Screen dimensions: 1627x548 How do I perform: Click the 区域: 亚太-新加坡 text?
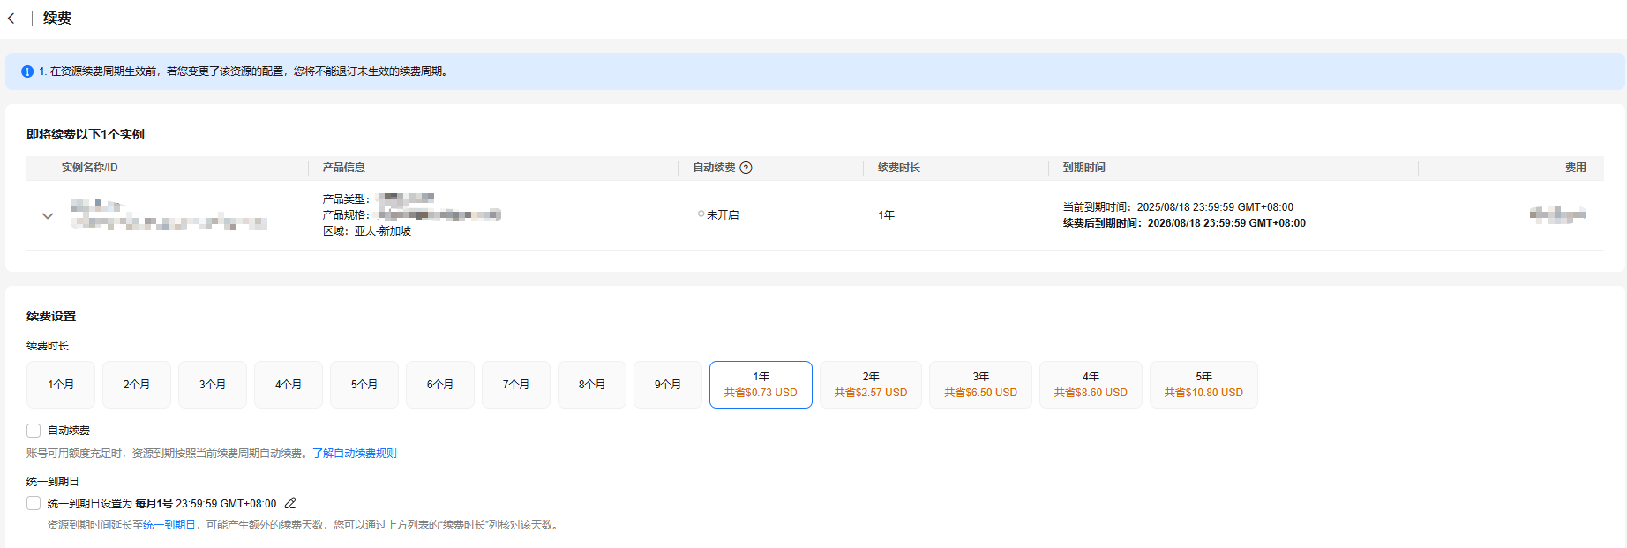pyautogui.click(x=367, y=231)
